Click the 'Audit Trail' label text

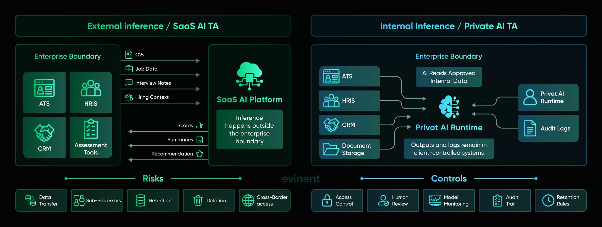pyautogui.click(x=512, y=200)
